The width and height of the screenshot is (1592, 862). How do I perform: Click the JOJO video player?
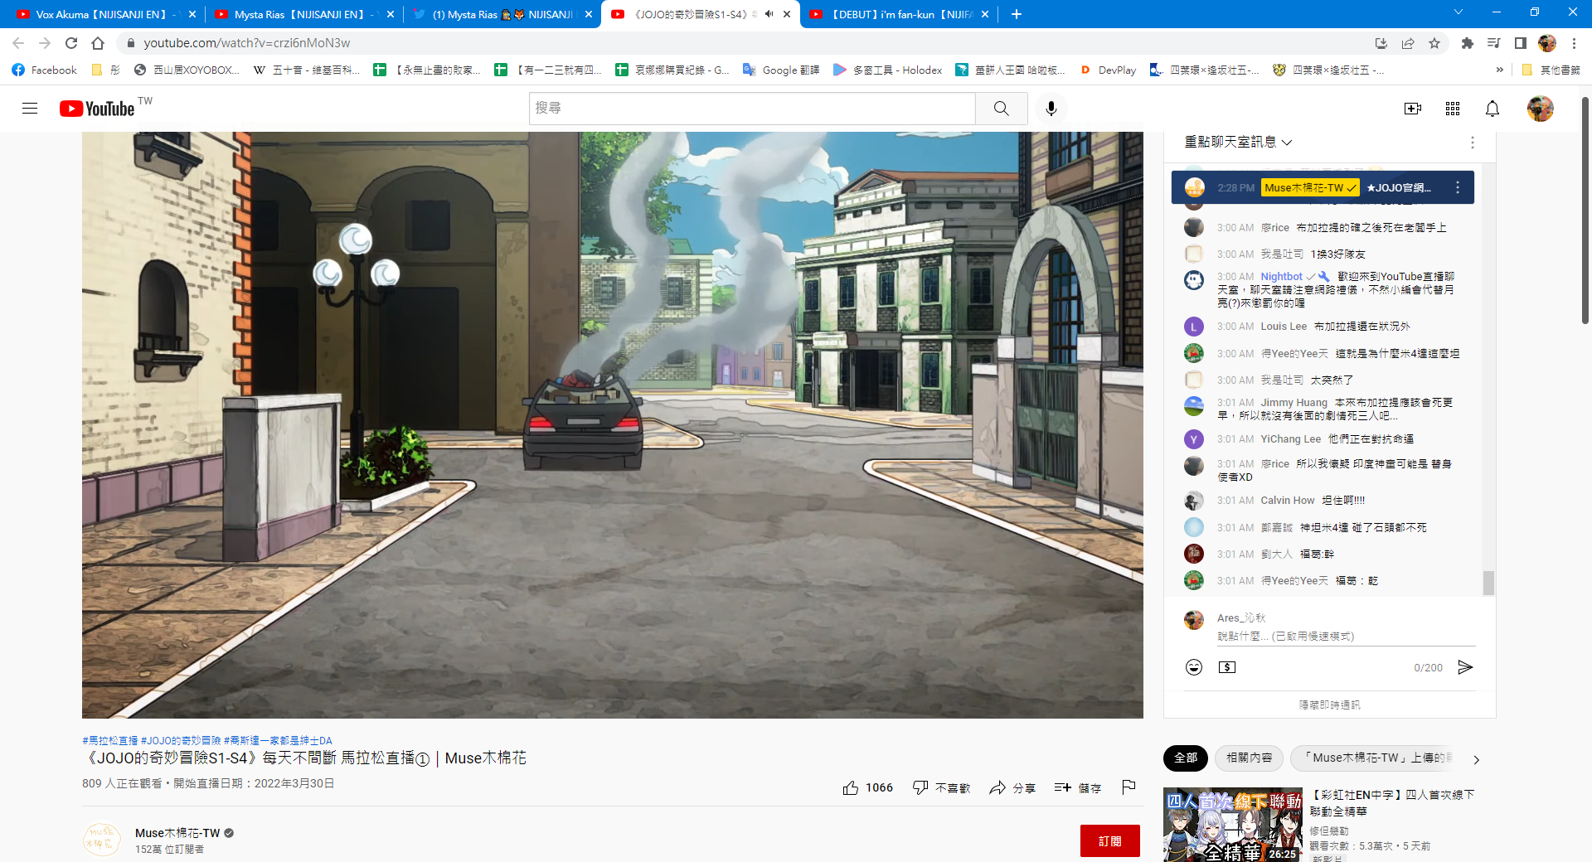[613, 425]
